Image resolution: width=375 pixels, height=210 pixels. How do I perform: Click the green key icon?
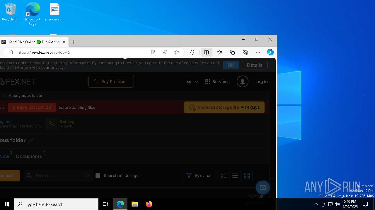[x=51, y=124]
